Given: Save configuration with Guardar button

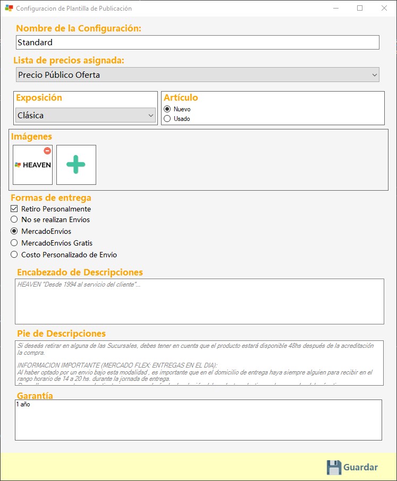Looking at the screenshot, I should [352, 467].
